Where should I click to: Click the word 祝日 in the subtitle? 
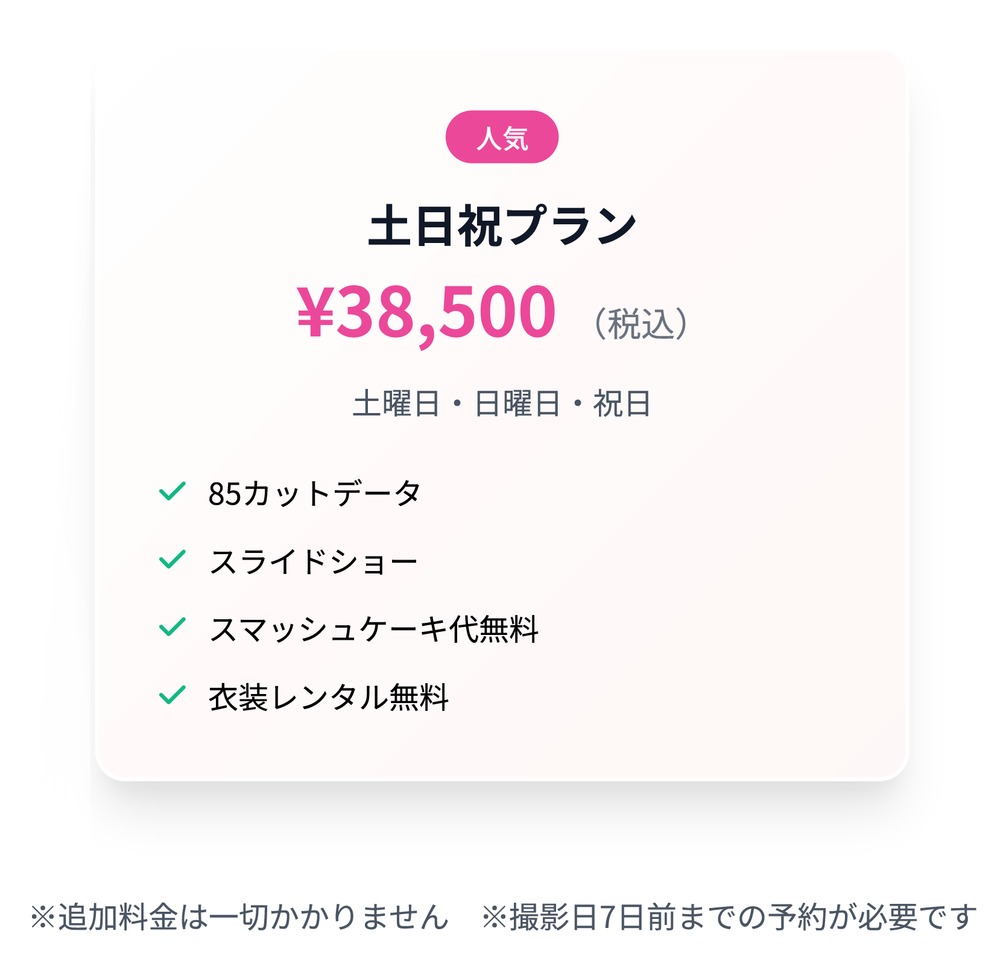[622, 403]
